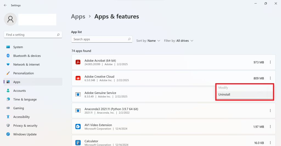Focus the Search apps field
The image size is (281, 146).
(x=102, y=39)
